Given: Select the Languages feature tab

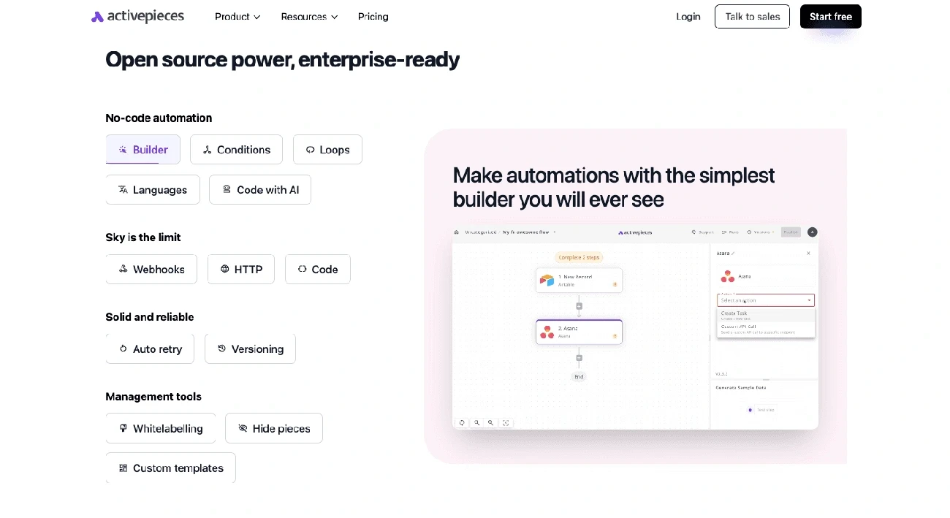Looking at the screenshot, I should 153,189.
